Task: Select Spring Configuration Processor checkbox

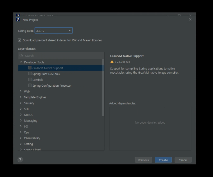Action: pyautogui.click(x=30, y=85)
